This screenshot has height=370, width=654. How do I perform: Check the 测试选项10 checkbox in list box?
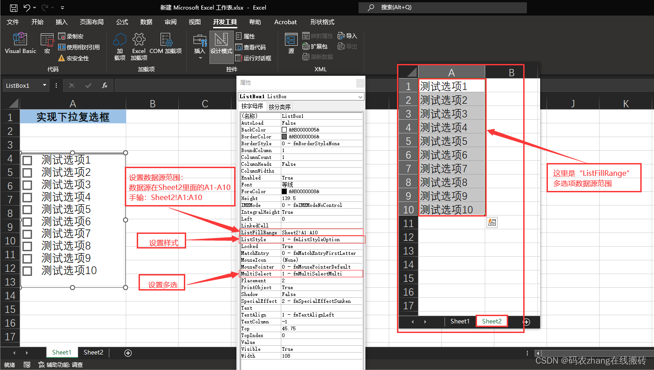[27, 271]
